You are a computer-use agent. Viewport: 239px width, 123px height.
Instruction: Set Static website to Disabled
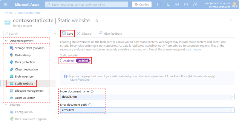(x=68, y=61)
